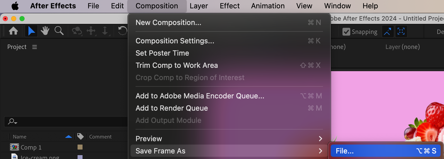This screenshot has width=444, height=159.
Task: Open the project search filter dropdown
Action: click(13, 121)
